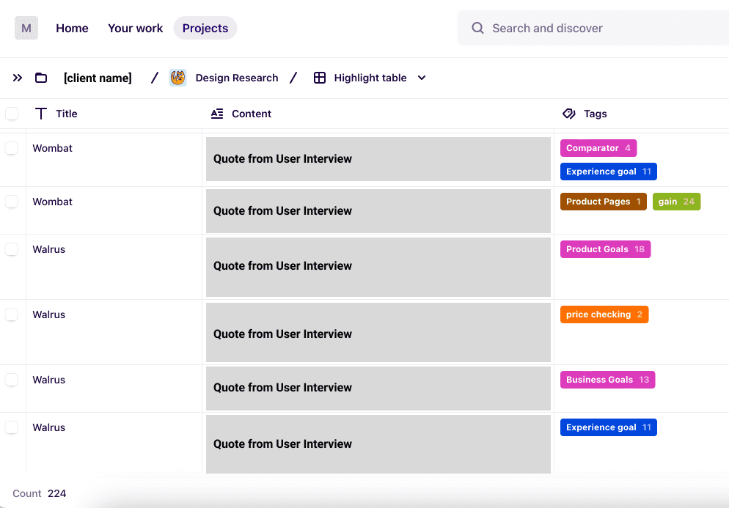Check the Walrus row with Product Goals tag
The width and height of the screenshot is (729, 508).
pos(12,249)
